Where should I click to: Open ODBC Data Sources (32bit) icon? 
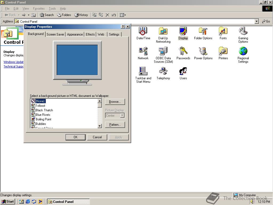pos(163,55)
